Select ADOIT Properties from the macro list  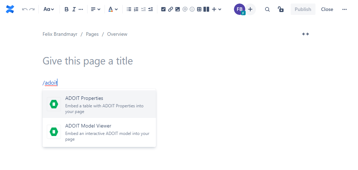point(99,104)
